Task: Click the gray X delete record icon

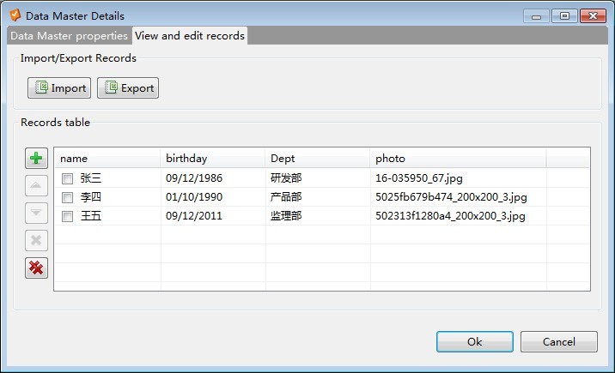Action: tap(36, 241)
